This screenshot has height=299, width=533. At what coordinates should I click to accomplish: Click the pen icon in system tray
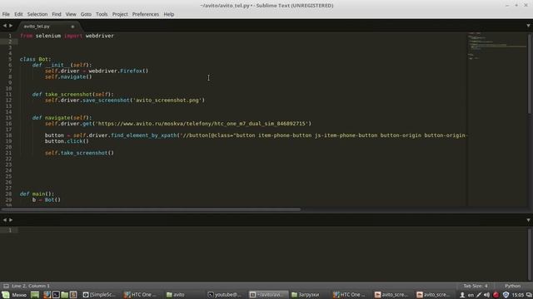(479, 295)
